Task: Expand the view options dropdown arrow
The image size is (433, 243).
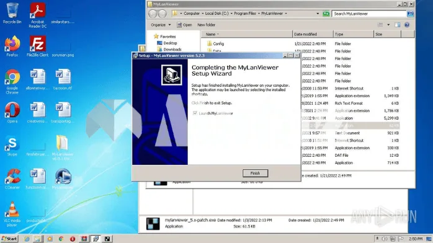Action: 388,25
